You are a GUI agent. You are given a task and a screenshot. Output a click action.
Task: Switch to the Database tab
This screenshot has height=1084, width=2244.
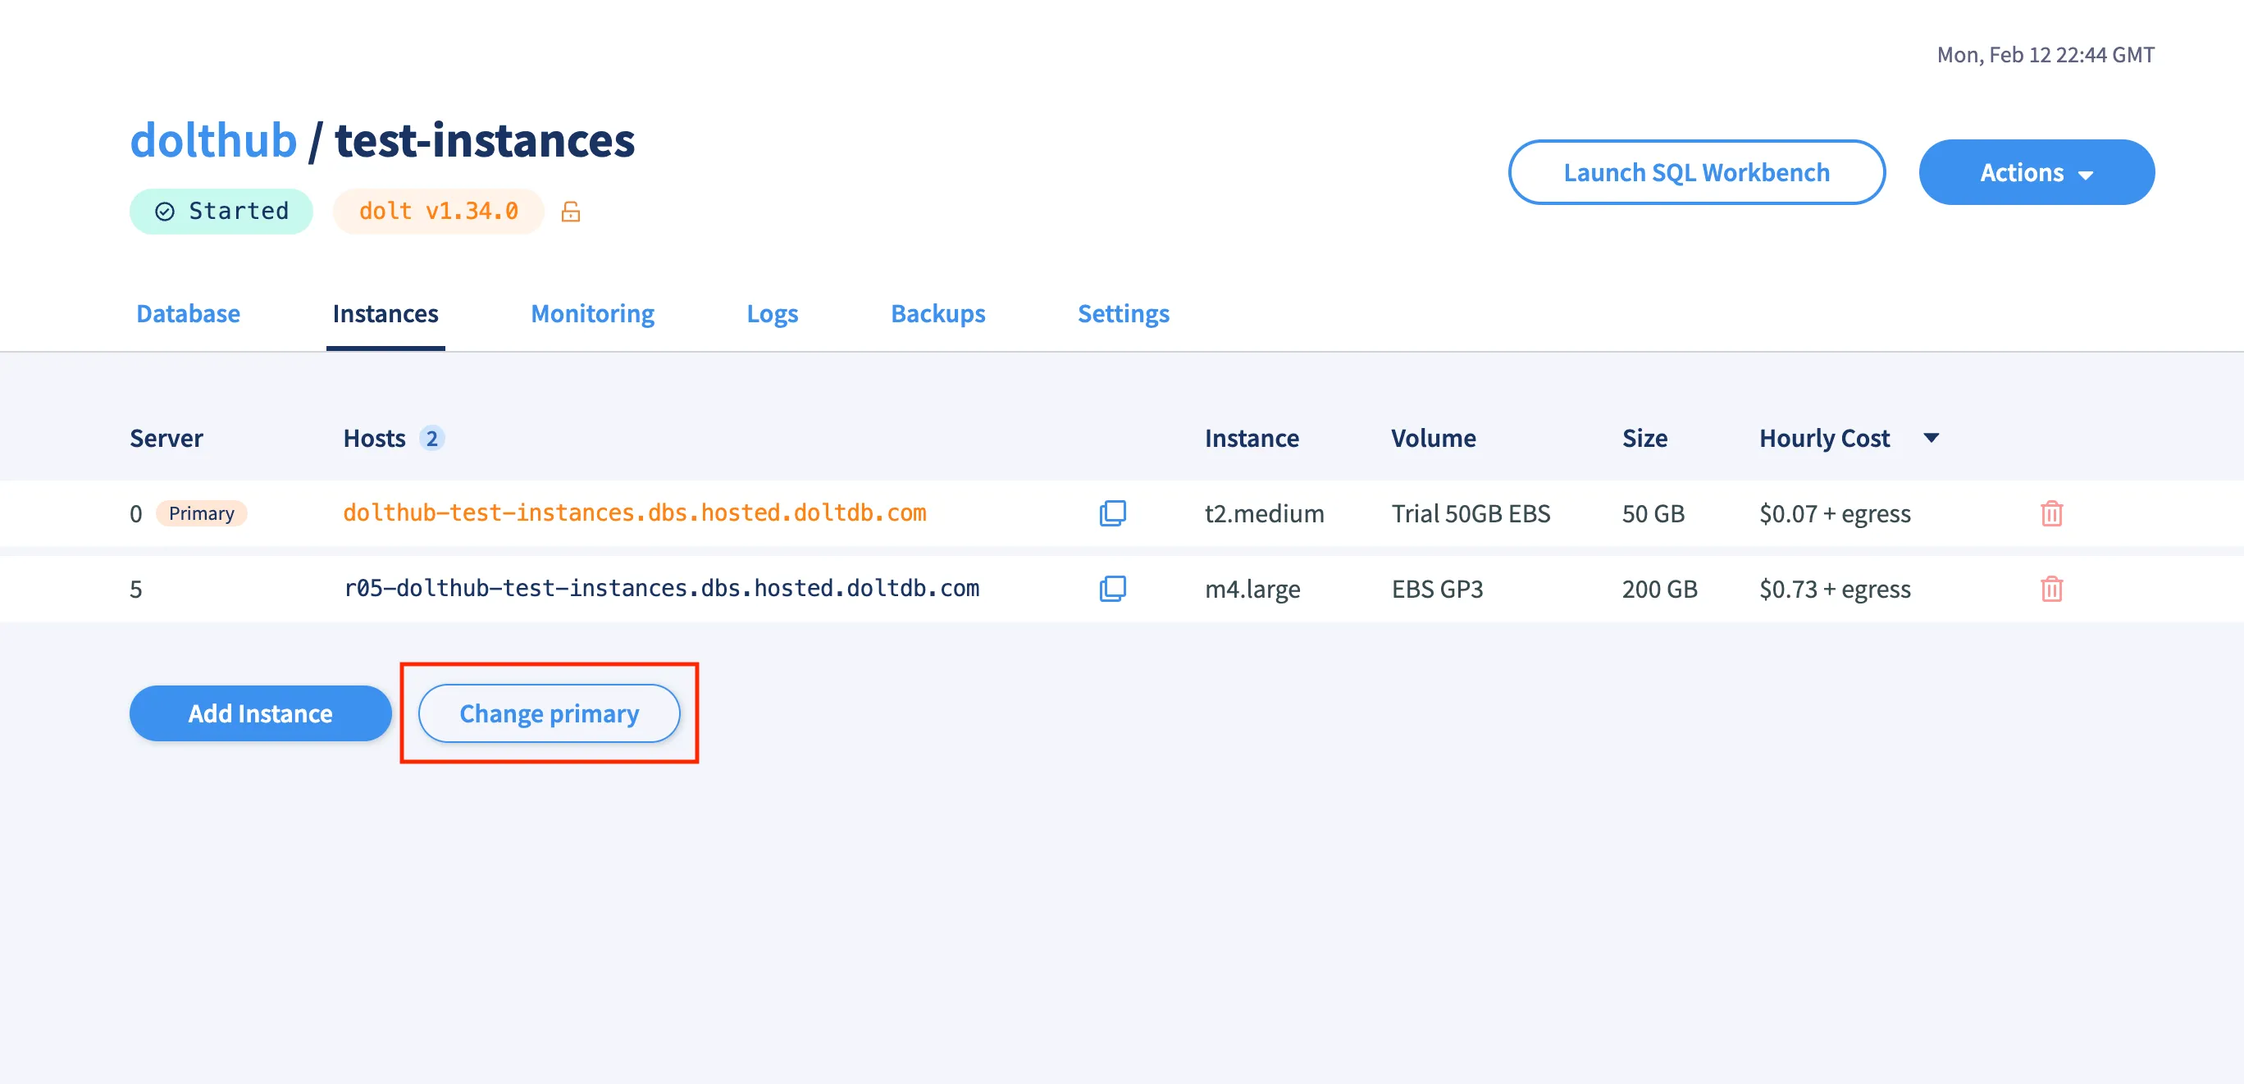pos(188,313)
